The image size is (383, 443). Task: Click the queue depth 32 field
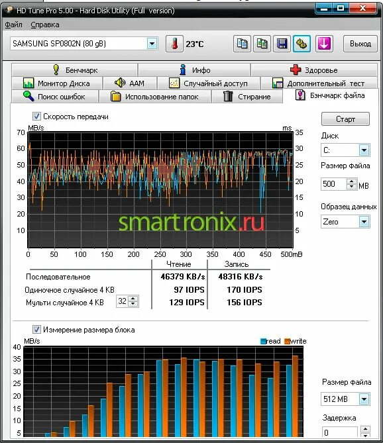(x=122, y=301)
